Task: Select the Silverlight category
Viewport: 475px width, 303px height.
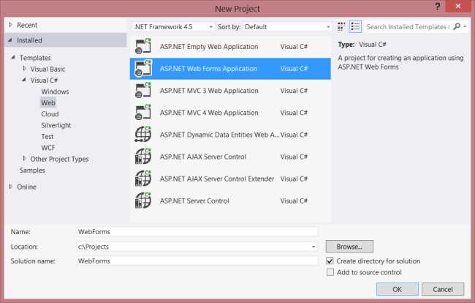Action: pyautogui.click(x=56, y=125)
